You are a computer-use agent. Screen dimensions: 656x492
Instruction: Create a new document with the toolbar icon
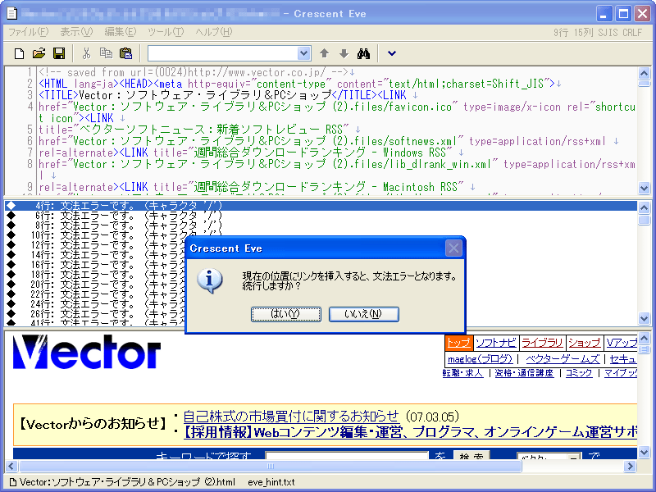pos(19,53)
